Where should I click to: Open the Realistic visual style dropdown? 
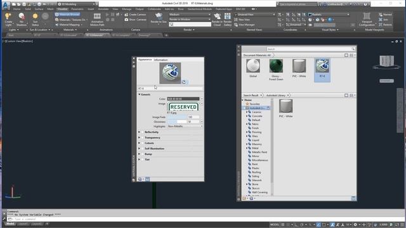(329, 15)
